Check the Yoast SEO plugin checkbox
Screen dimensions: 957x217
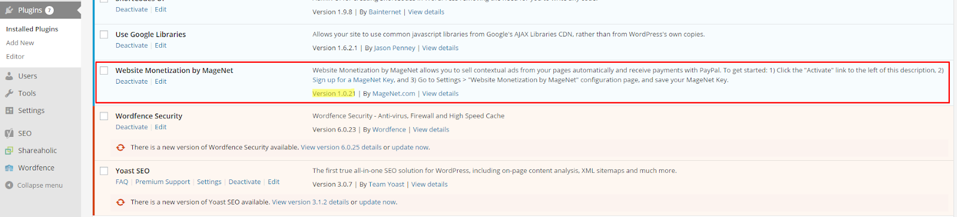pos(104,171)
